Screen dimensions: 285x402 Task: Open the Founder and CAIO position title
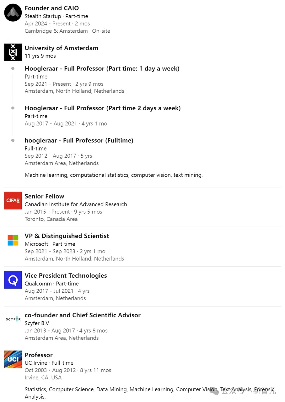pos(52,8)
